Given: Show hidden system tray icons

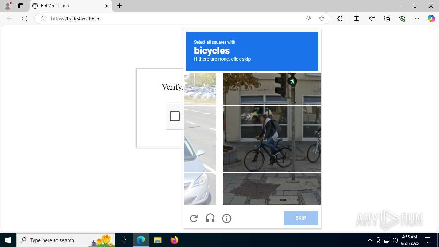Looking at the screenshot, I should point(370,240).
